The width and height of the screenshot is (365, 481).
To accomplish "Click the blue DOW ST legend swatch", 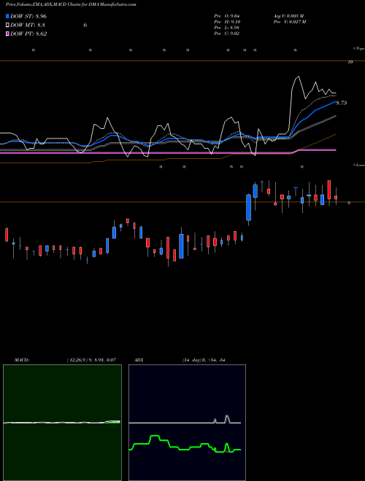I will pyautogui.click(x=7, y=16).
